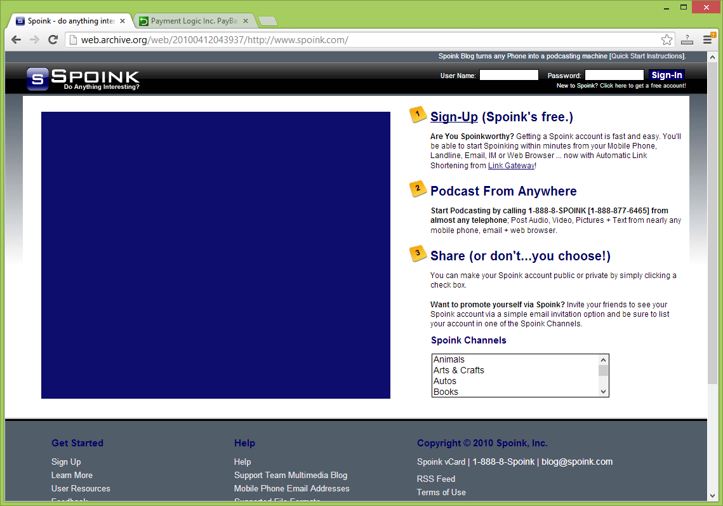Screen dimensions: 723x506
Task: Click the channels list scroll-up arrow
Action: tap(603, 360)
